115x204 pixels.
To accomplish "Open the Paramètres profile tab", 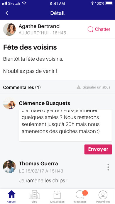I will click(103, 196).
